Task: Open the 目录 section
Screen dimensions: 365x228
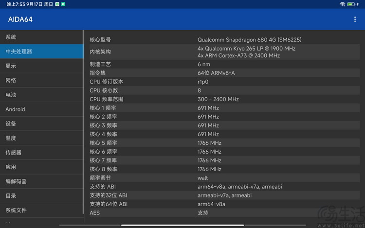Action: [x=42, y=196]
